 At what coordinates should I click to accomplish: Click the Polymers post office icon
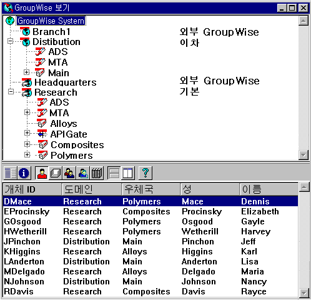point(42,155)
